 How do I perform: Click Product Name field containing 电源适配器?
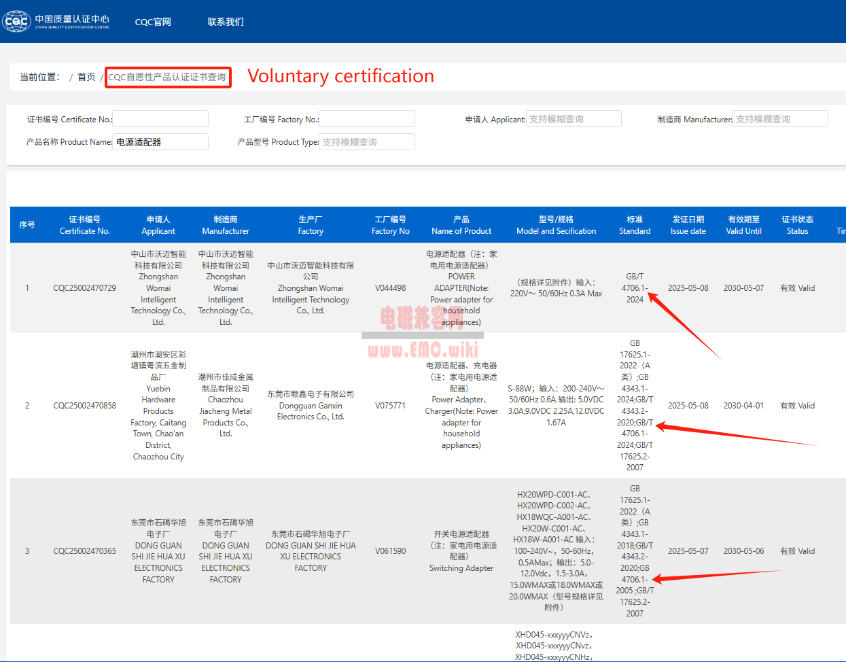[160, 142]
